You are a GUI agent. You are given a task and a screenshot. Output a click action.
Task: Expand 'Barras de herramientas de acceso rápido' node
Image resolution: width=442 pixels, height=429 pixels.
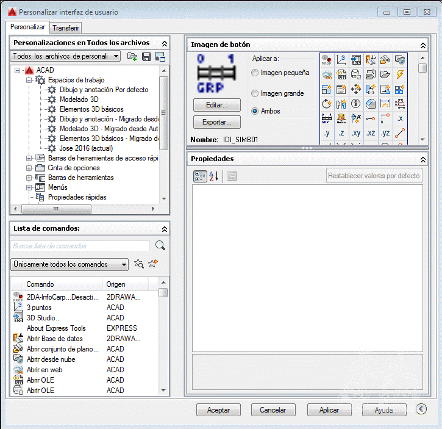tap(29, 158)
